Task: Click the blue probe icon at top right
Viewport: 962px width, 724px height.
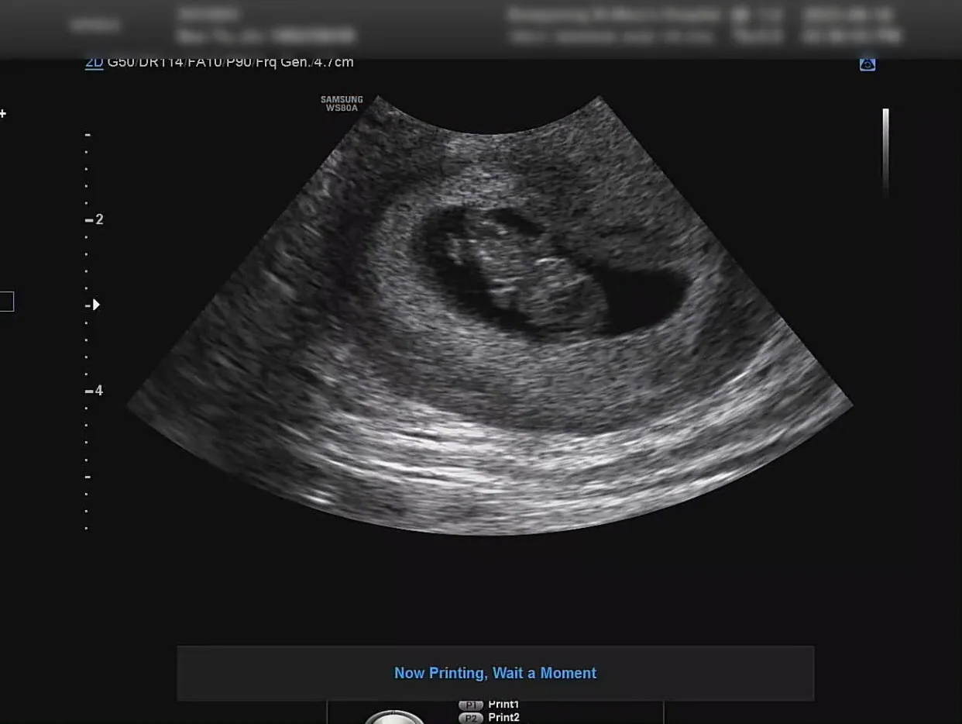Action: pos(868,64)
